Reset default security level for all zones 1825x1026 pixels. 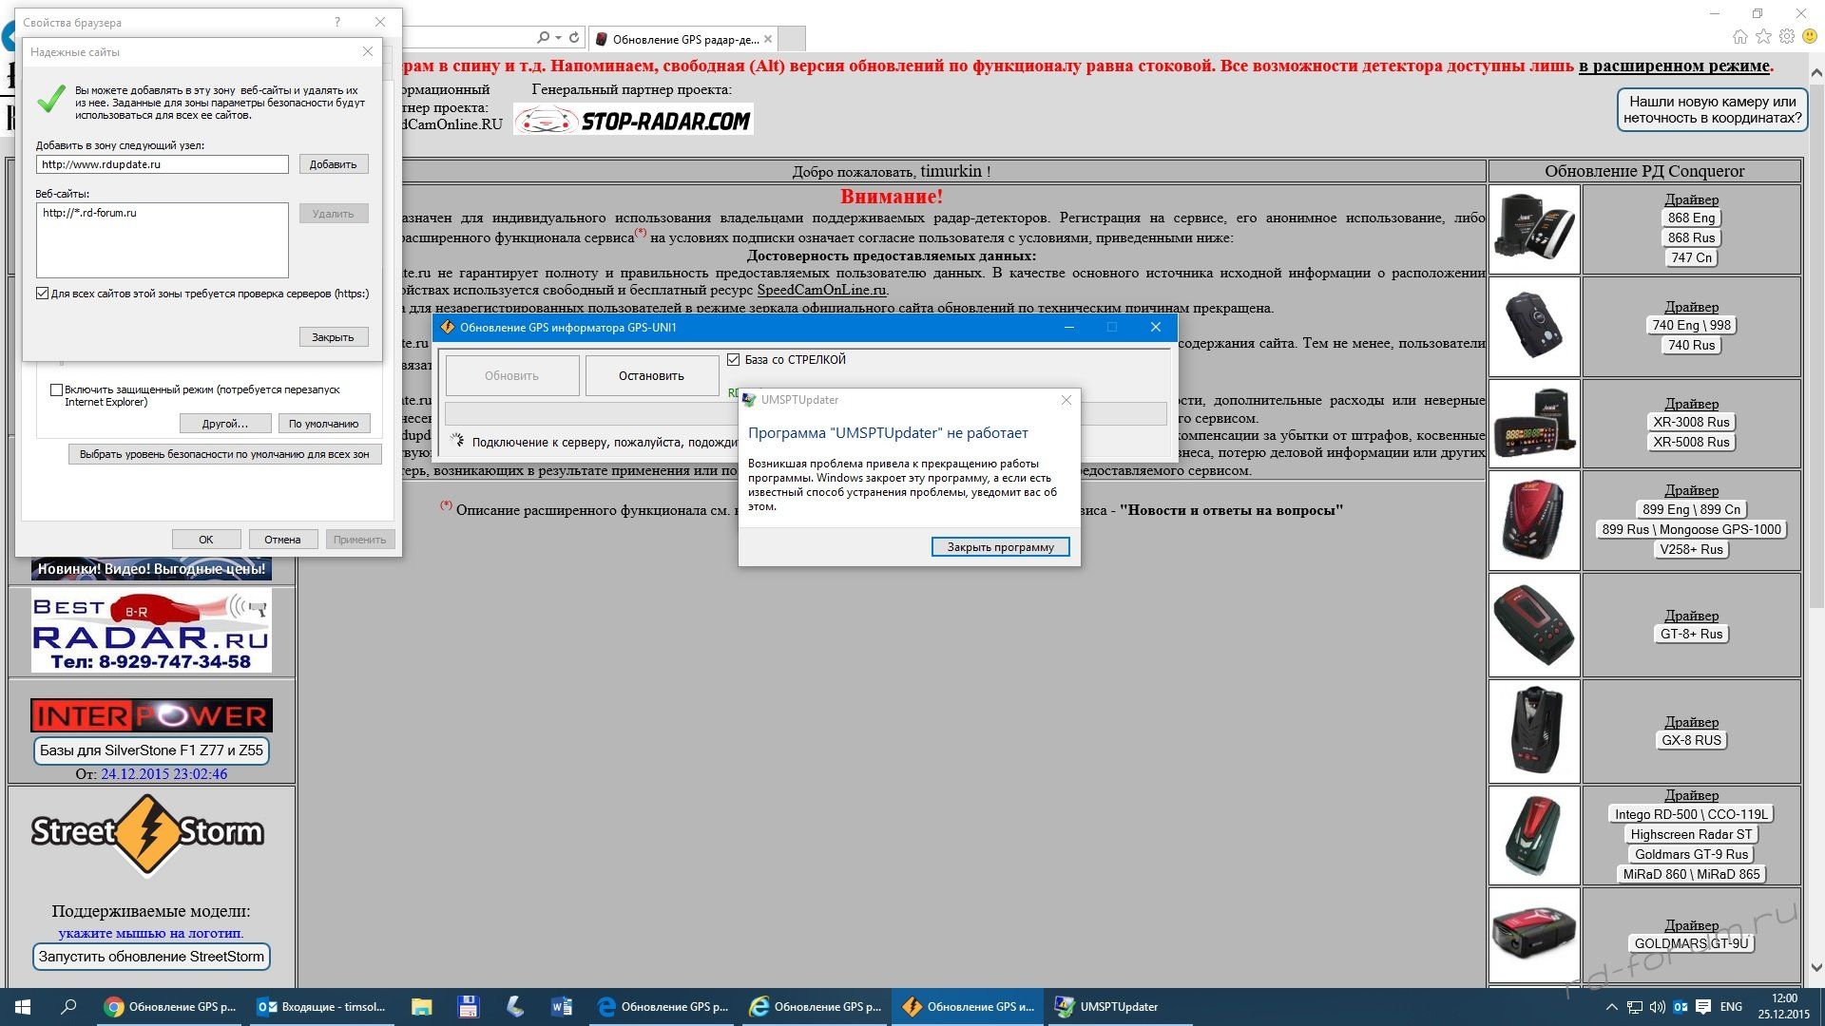(x=224, y=454)
